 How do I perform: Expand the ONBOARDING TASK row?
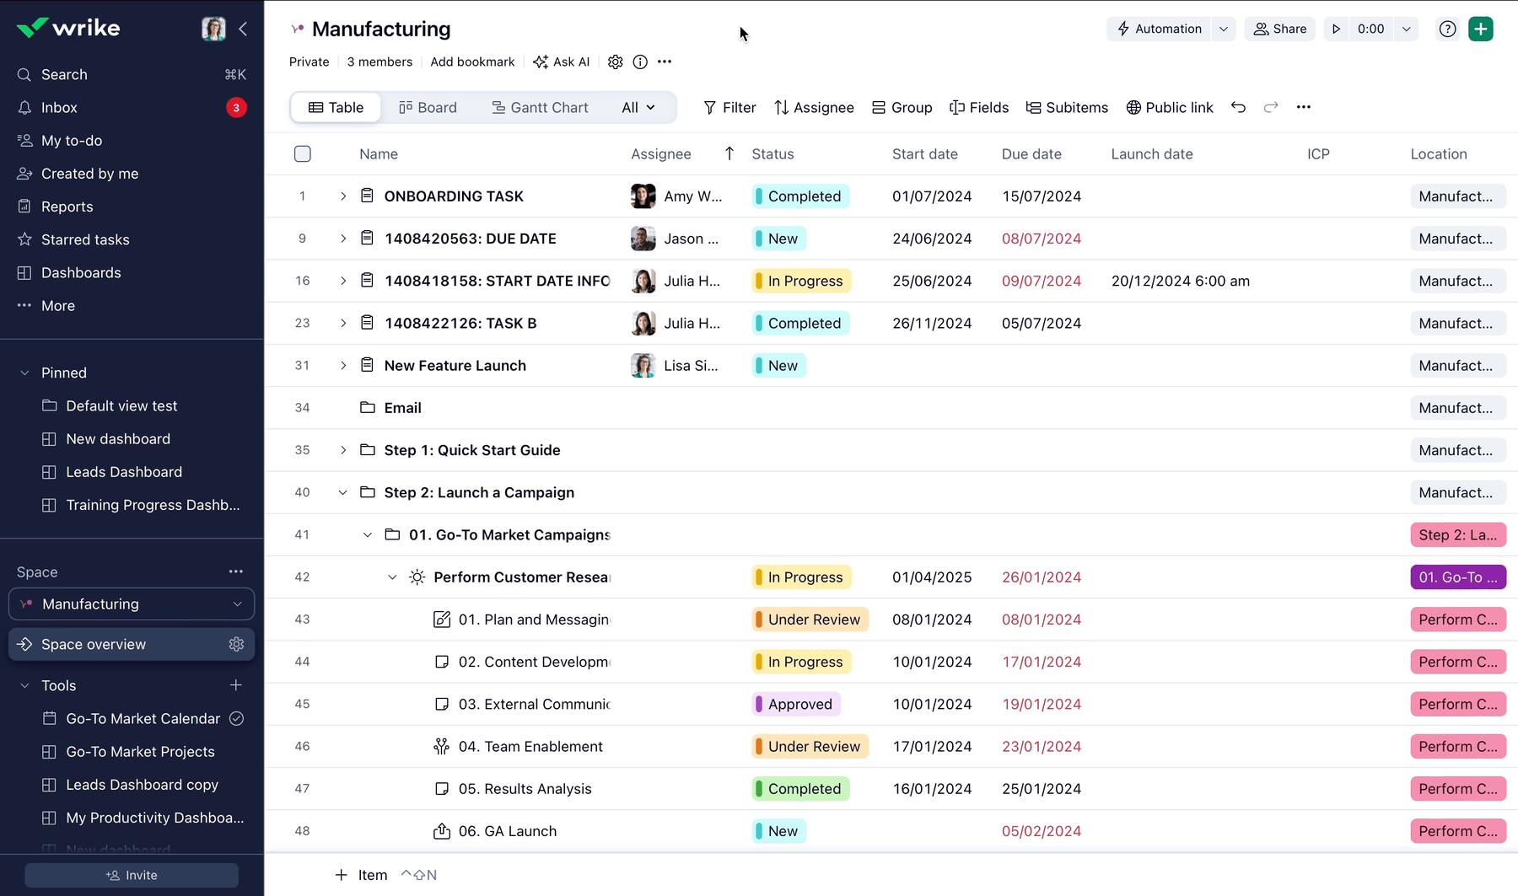[x=343, y=196]
